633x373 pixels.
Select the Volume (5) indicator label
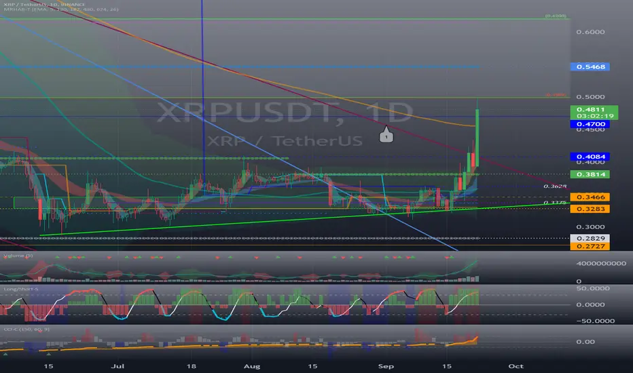pyautogui.click(x=18, y=256)
